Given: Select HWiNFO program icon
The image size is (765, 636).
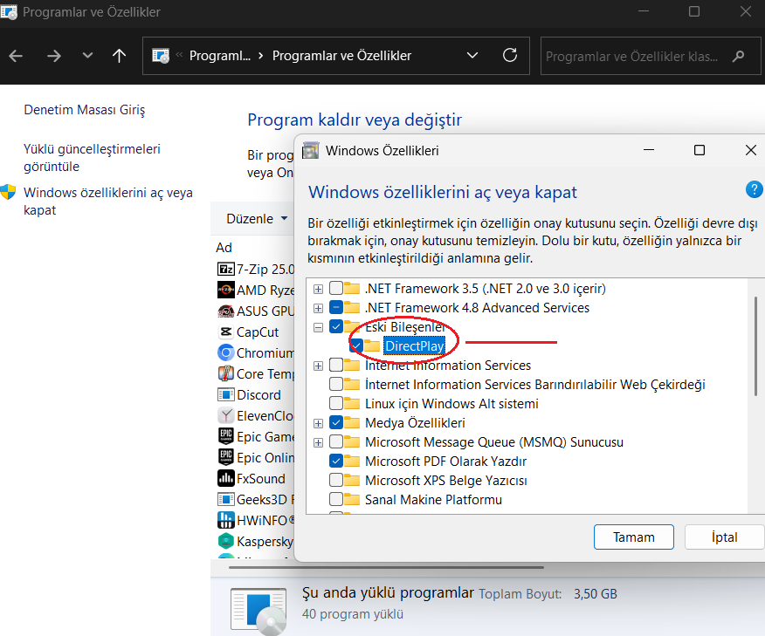Looking at the screenshot, I should point(225,520).
